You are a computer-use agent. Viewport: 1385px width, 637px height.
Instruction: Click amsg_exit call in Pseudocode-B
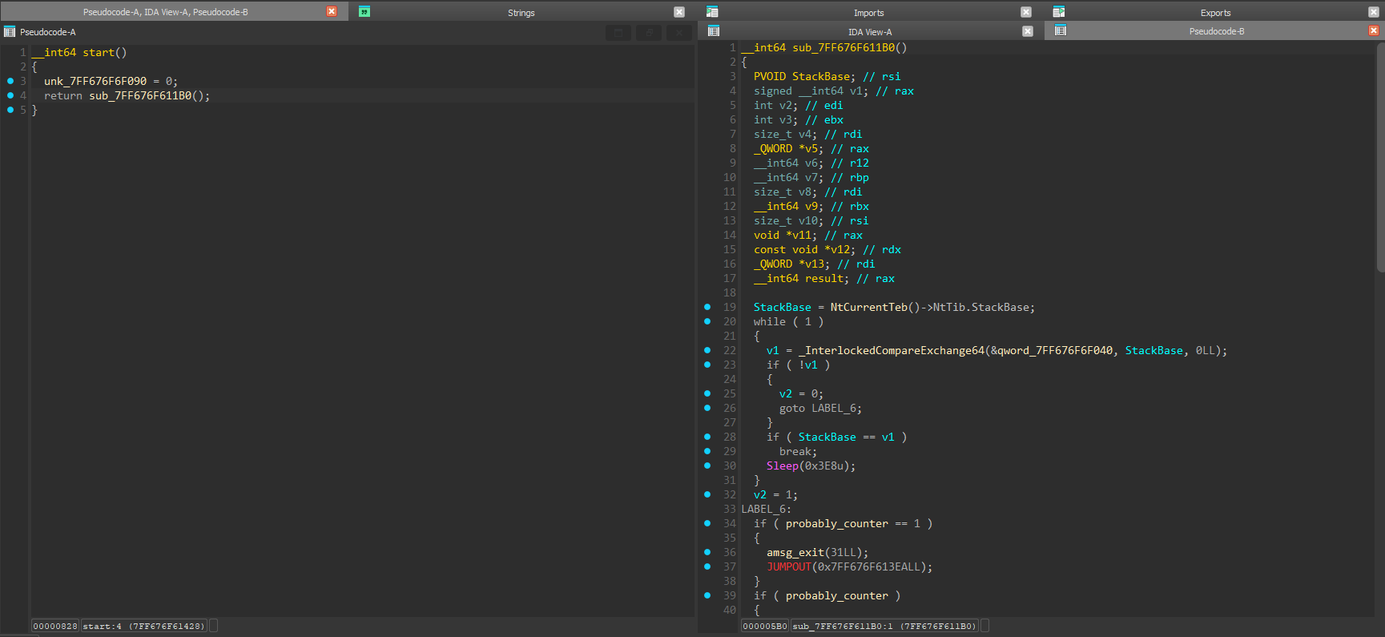point(795,552)
